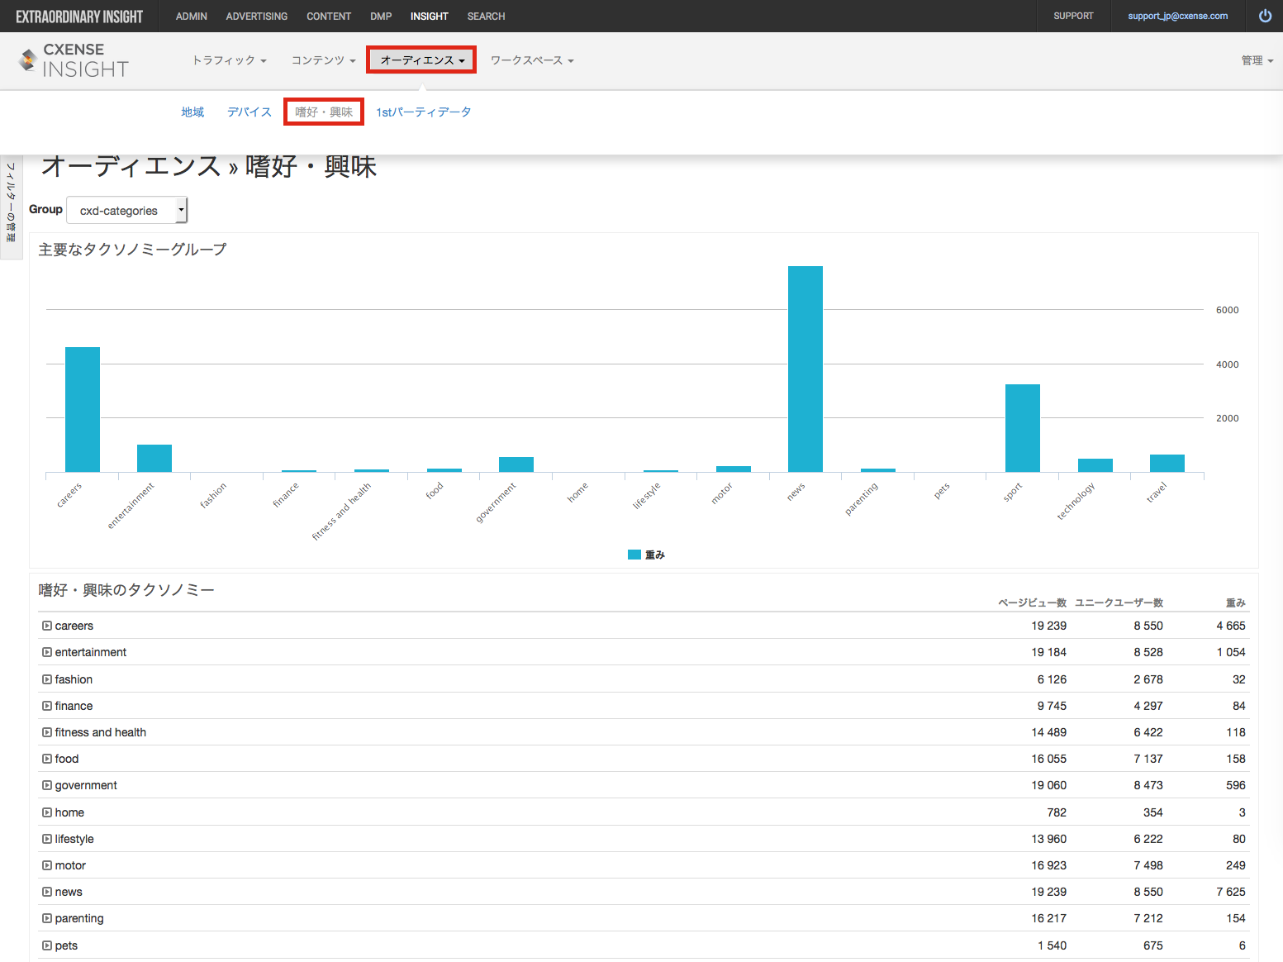This screenshot has height=962, width=1283.
Task: Expand the news row arrow icon
Action: point(47,892)
